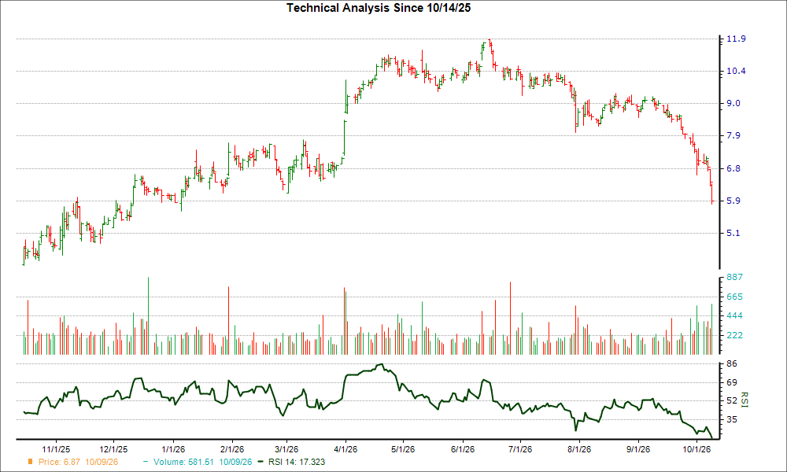Select the 8/1/26 date marker

(579, 449)
